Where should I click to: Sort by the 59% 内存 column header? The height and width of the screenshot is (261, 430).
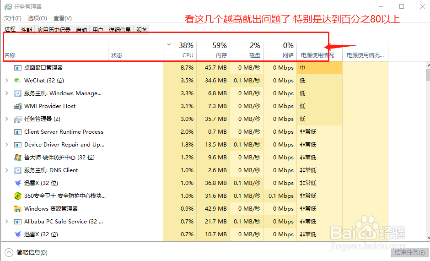pos(213,51)
